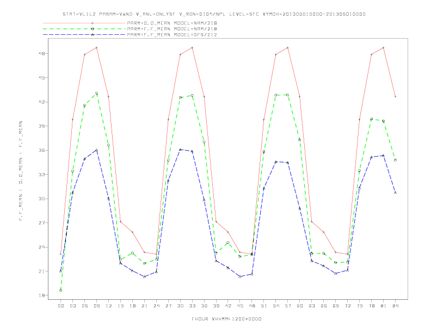Click x-axis tick label 54
The height and width of the screenshot is (333, 431).
[276, 306]
